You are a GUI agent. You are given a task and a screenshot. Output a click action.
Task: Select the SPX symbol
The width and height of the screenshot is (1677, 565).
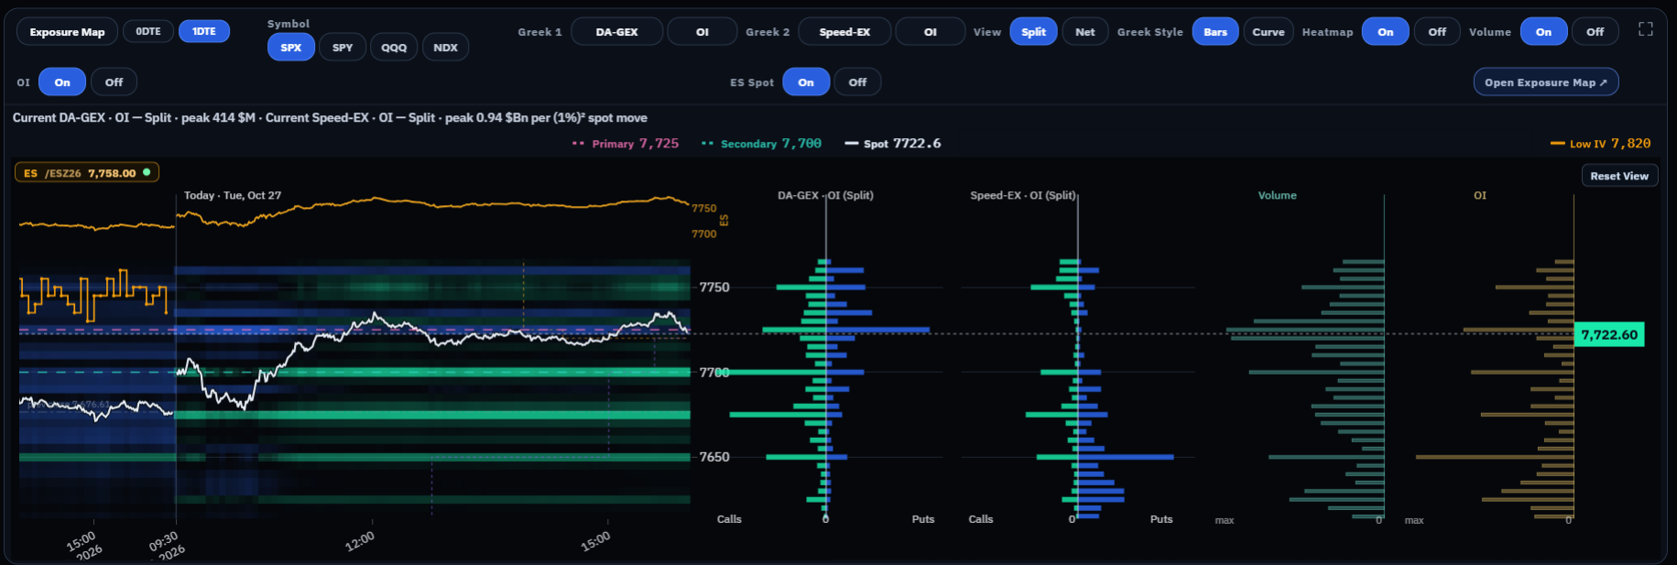coord(291,48)
